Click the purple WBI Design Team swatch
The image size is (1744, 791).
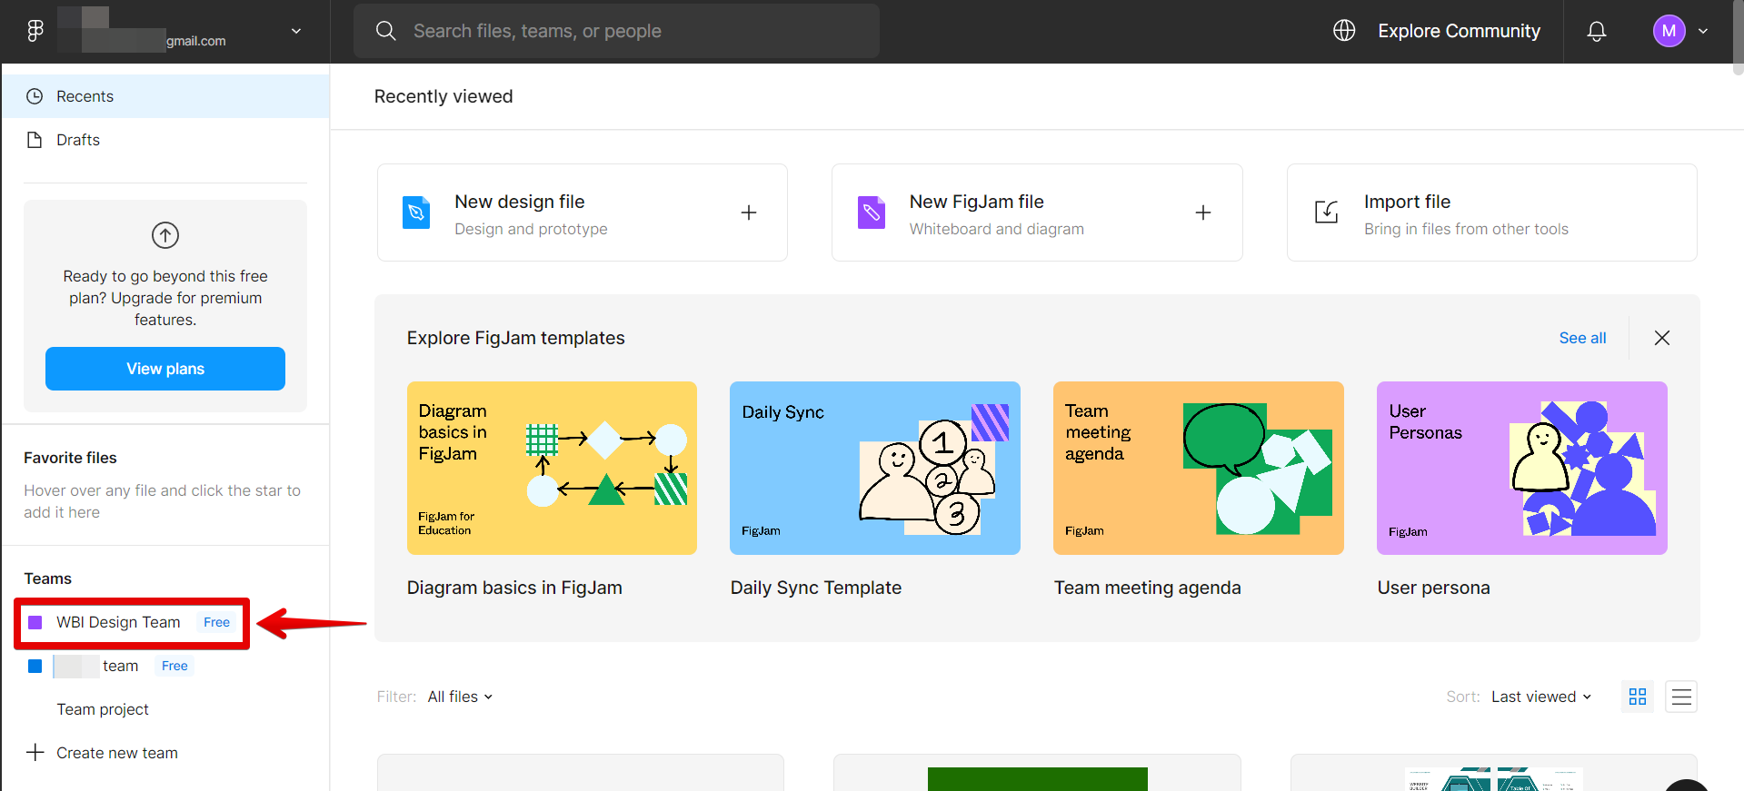click(x=35, y=622)
